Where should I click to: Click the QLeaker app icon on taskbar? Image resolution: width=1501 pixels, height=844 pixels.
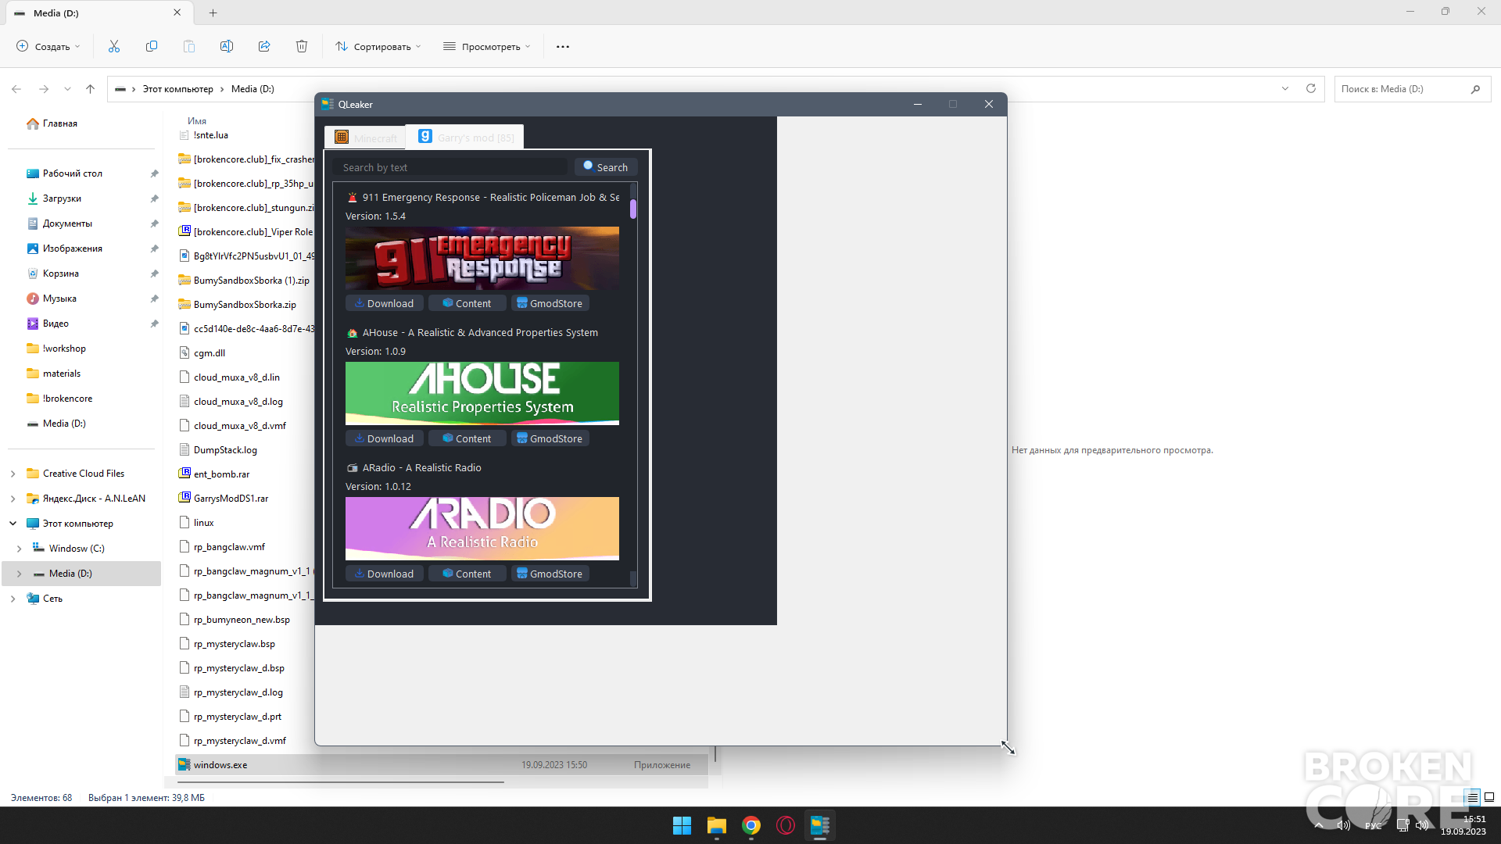[820, 825]
